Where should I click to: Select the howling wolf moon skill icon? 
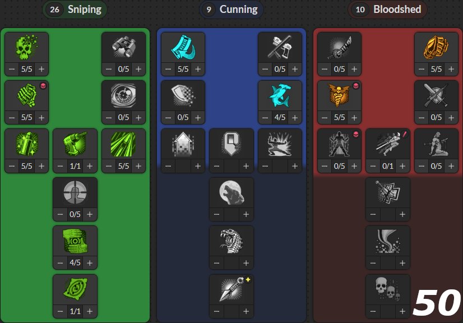231,193
